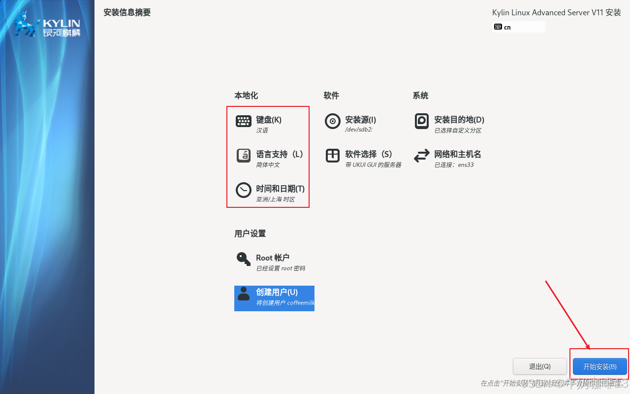The height and width of the screenshot is (394, 630).
Task: Click 退出(Q) button
Action: pyautogui.click(x=540, y=366)
